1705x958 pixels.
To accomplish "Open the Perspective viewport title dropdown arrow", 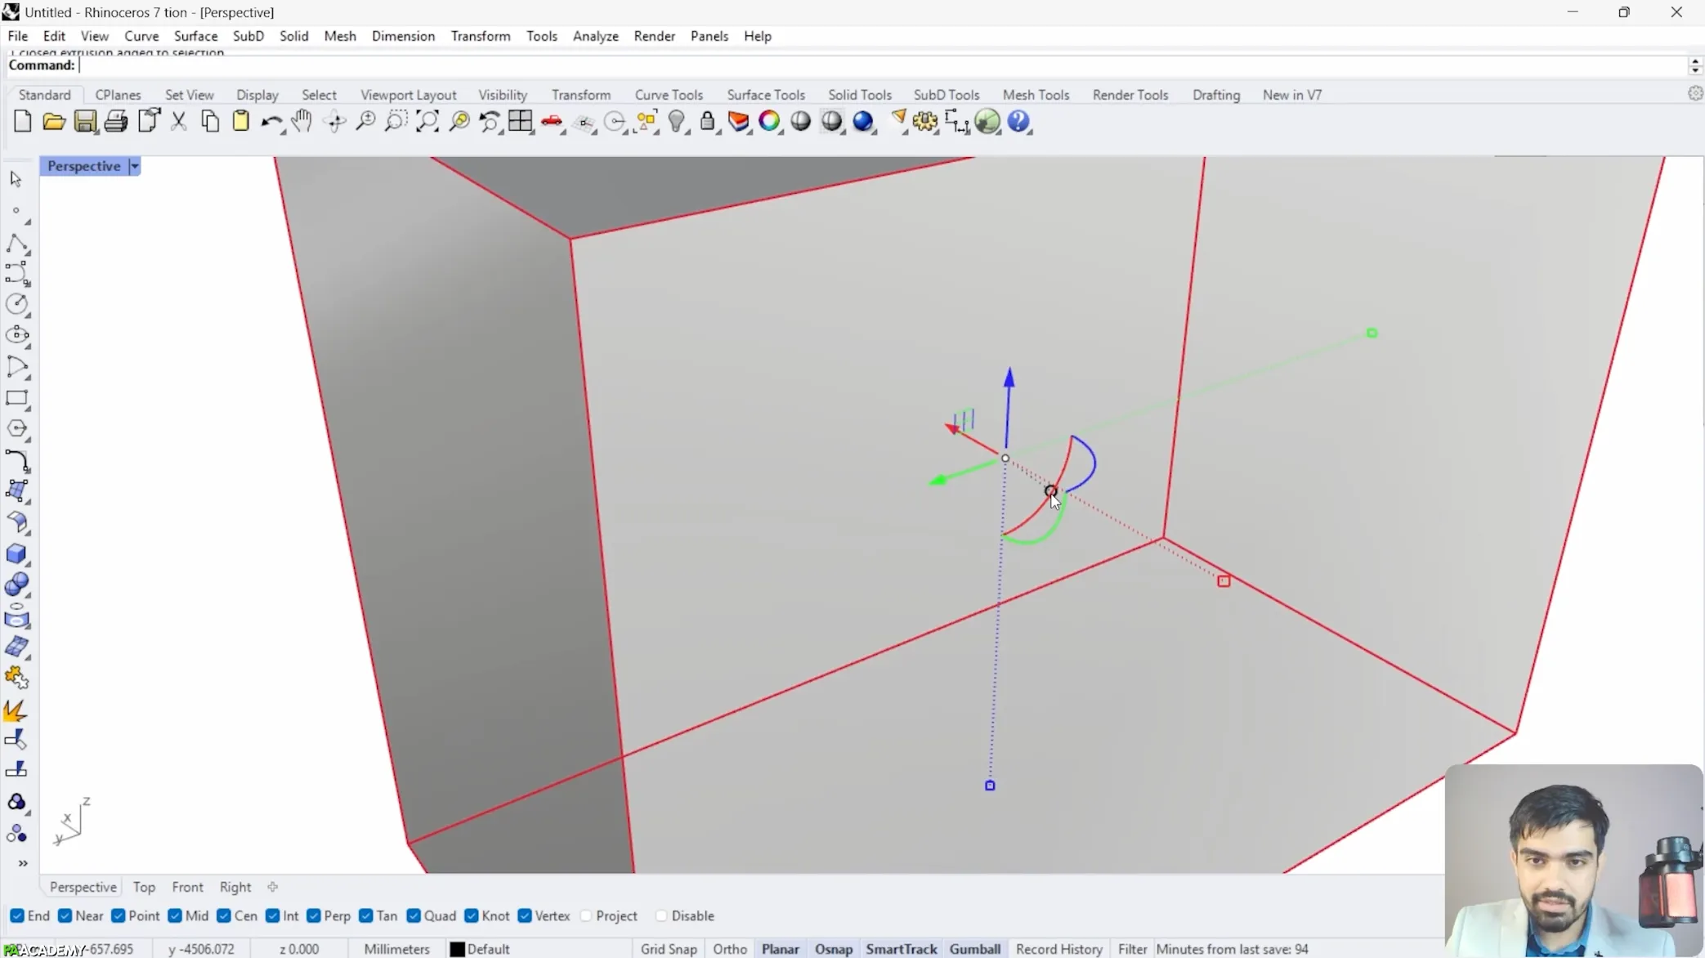I will tap(135, 166).
